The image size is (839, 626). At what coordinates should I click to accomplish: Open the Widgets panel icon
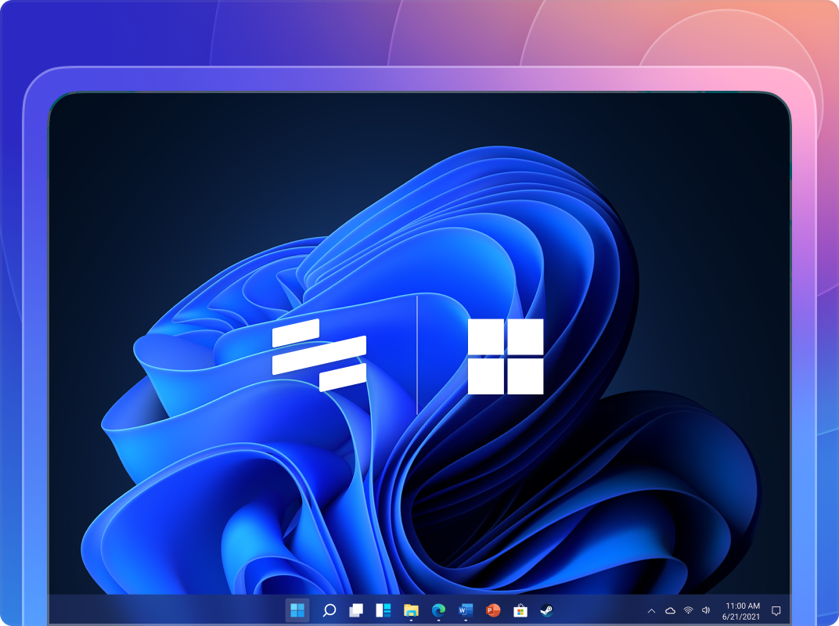tap(383, 610)
